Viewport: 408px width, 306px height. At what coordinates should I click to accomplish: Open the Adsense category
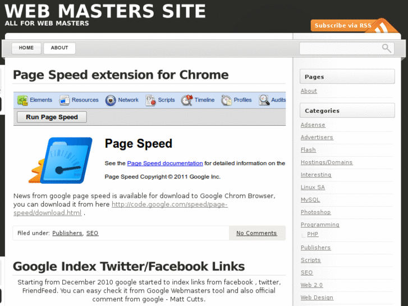(x=313, y=125)
